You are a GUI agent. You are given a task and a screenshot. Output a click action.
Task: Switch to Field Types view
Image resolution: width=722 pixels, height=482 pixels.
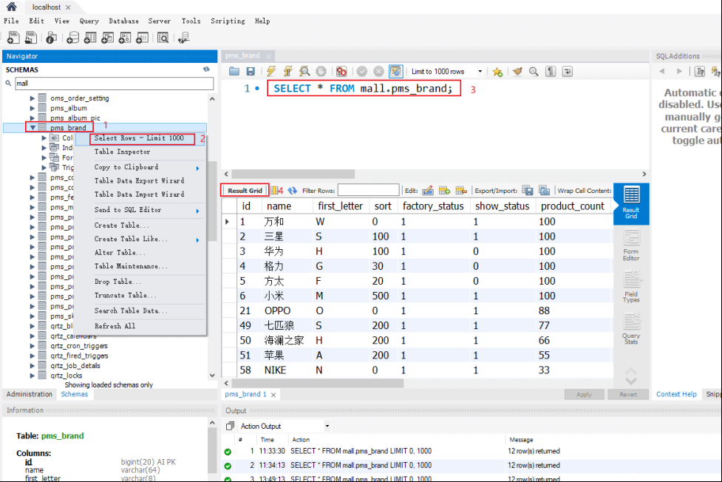[x=631, y=287]
